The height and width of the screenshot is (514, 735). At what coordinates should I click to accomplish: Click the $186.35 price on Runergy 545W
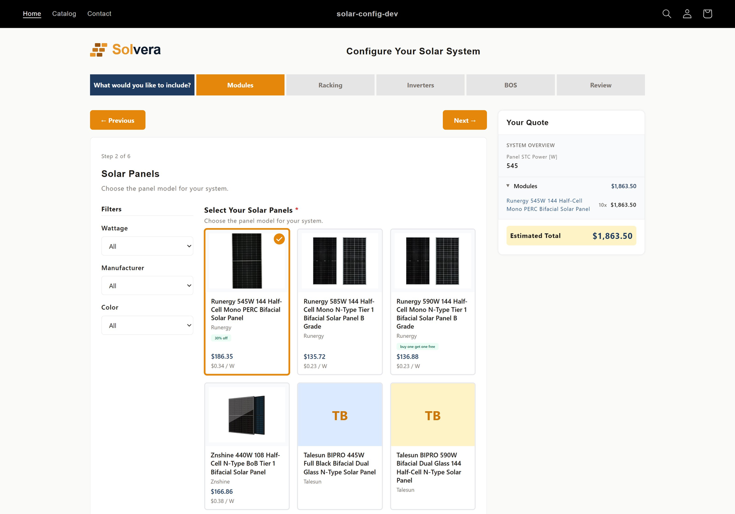(222, 356)
